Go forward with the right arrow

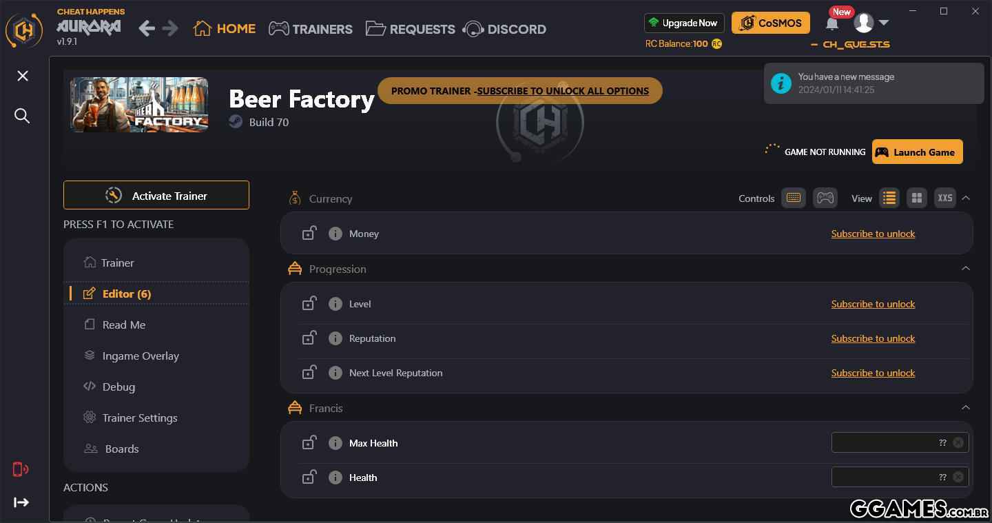pyautogui.click(x=170, y=28)
